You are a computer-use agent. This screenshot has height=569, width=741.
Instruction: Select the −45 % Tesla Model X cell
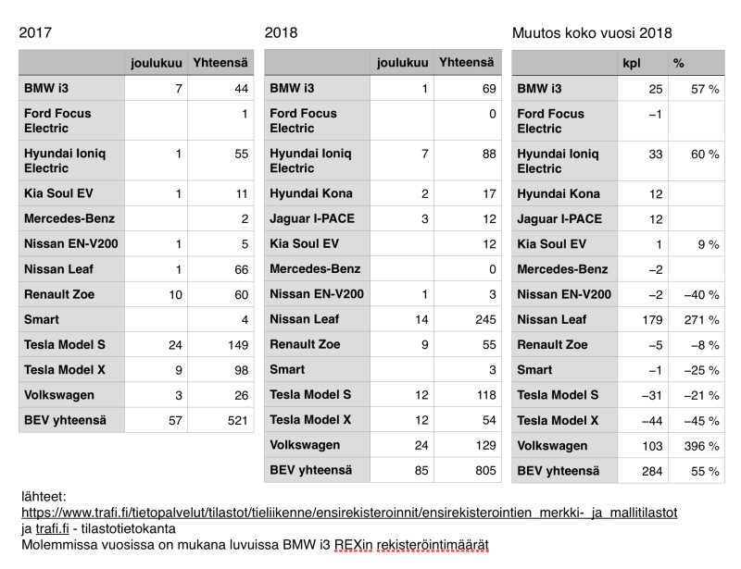tap(696, 421)
